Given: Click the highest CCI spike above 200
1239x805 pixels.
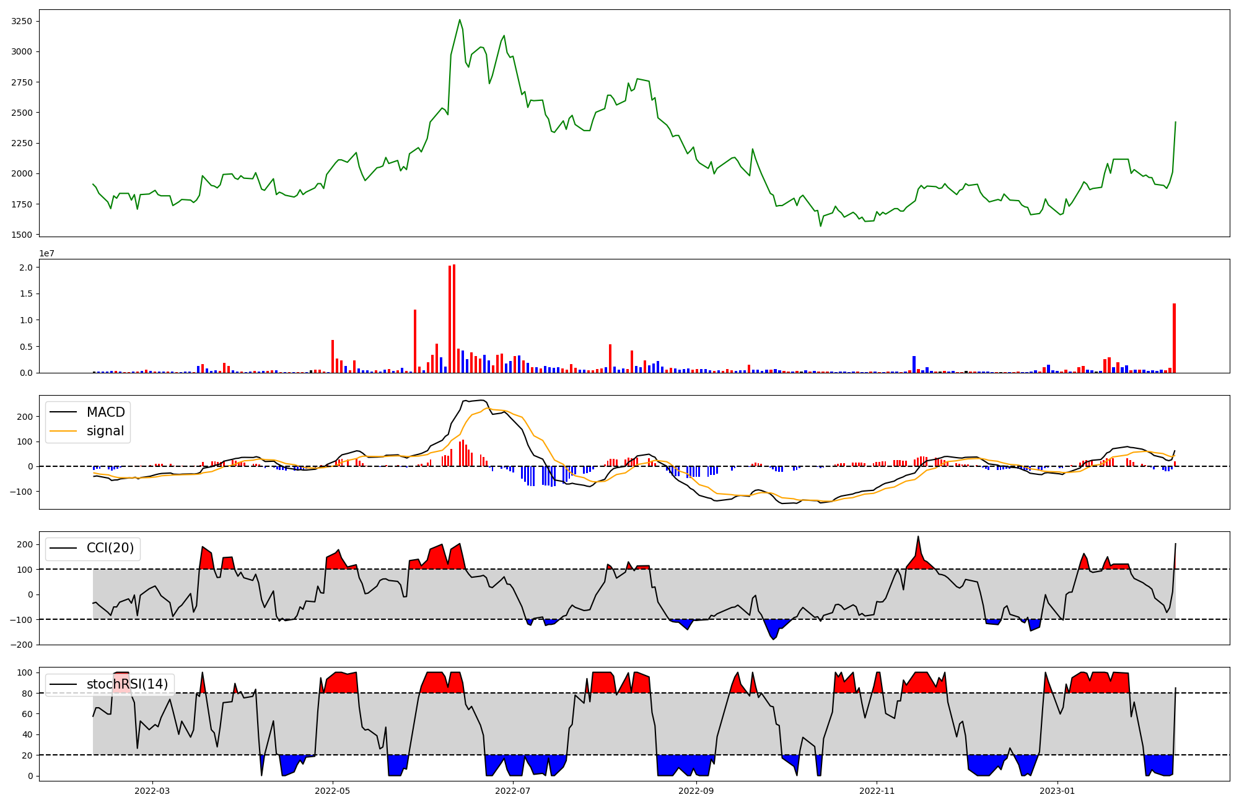Looking at the screenshot, I should [x=918, y=537].
